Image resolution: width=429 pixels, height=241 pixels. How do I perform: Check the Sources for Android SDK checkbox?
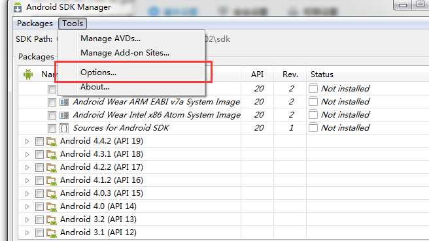52,128
